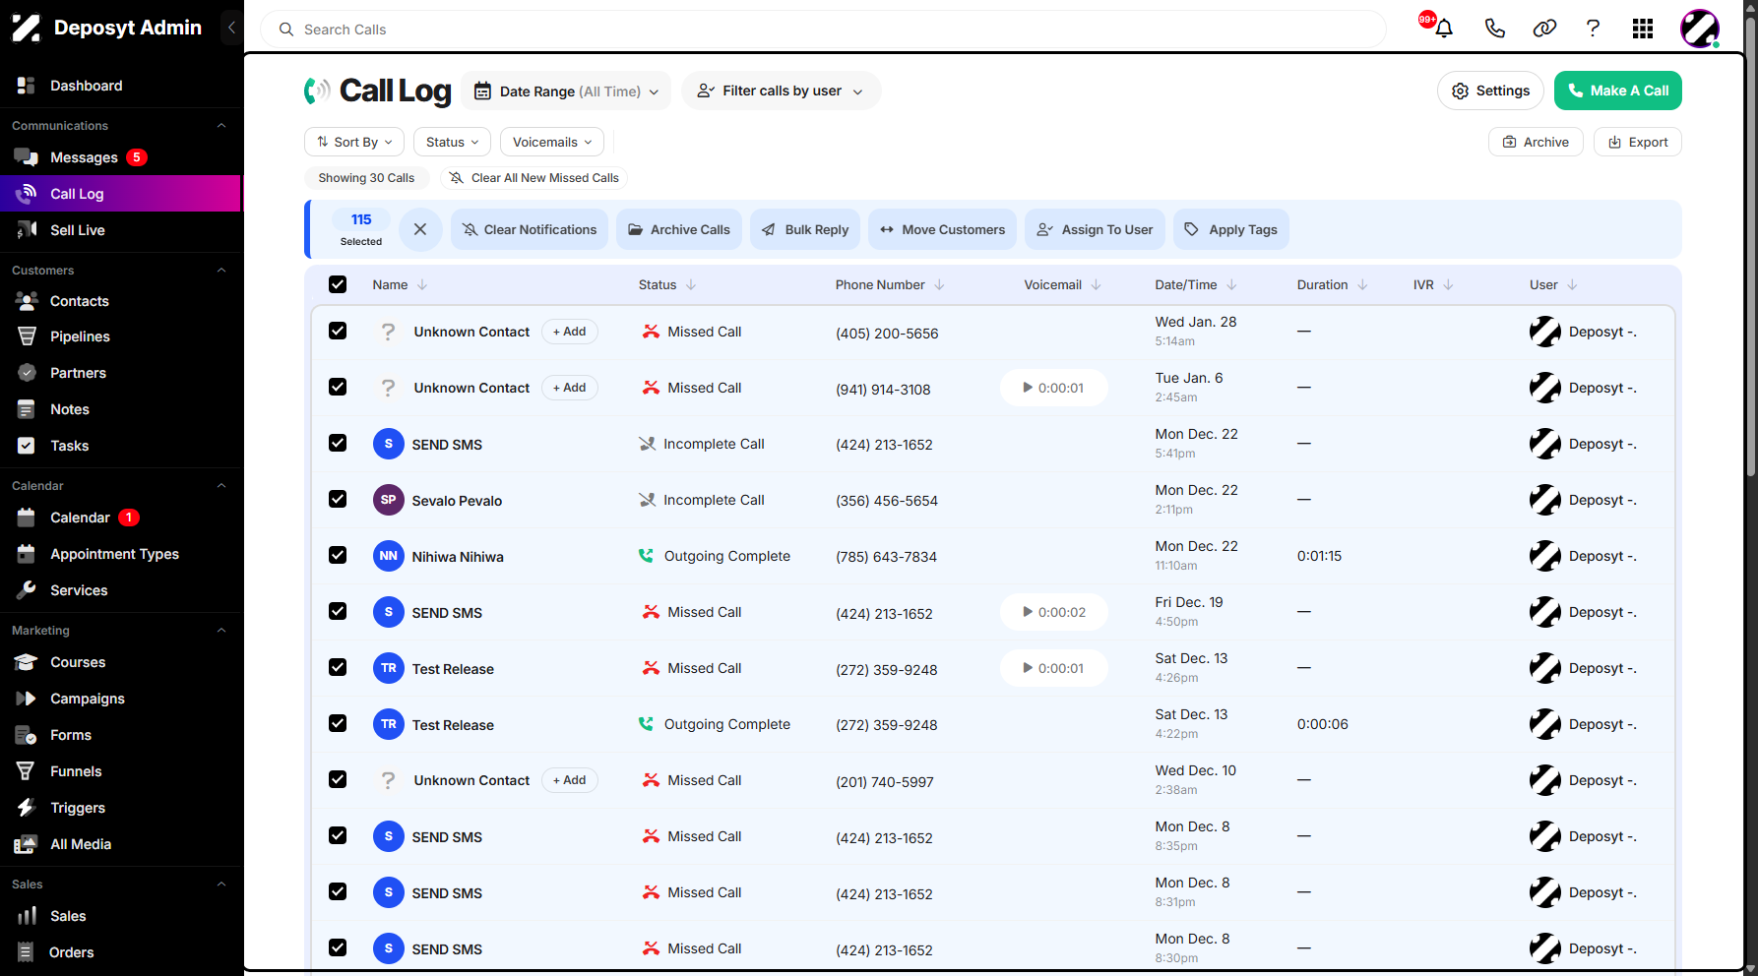Open the Voicemails filter dropdown
Image resolution: width=1758 pixels, height=976 pixels.
tap(551, 142)
